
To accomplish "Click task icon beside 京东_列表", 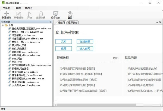I will 10,58.
